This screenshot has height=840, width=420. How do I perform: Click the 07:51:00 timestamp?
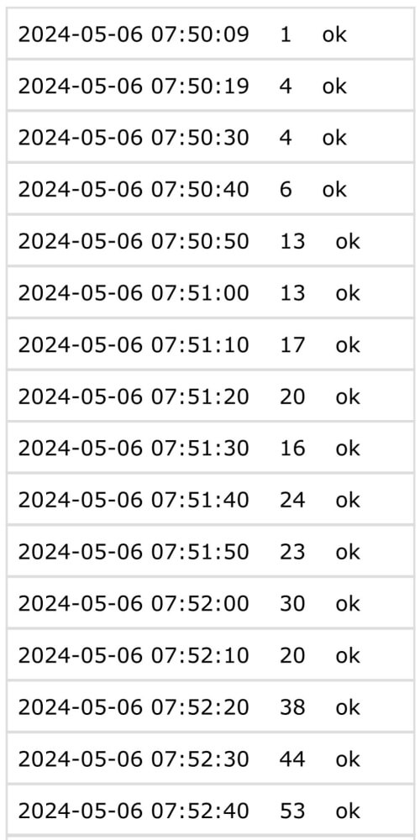(134, 293)
